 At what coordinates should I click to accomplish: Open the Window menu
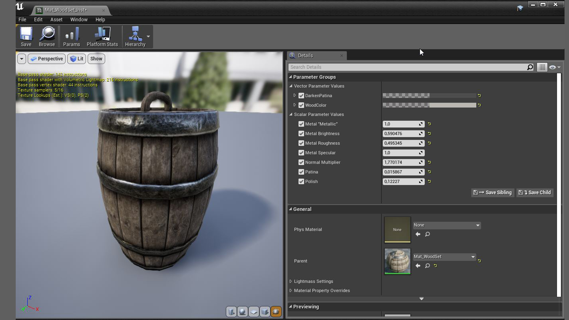coord(79,20)
